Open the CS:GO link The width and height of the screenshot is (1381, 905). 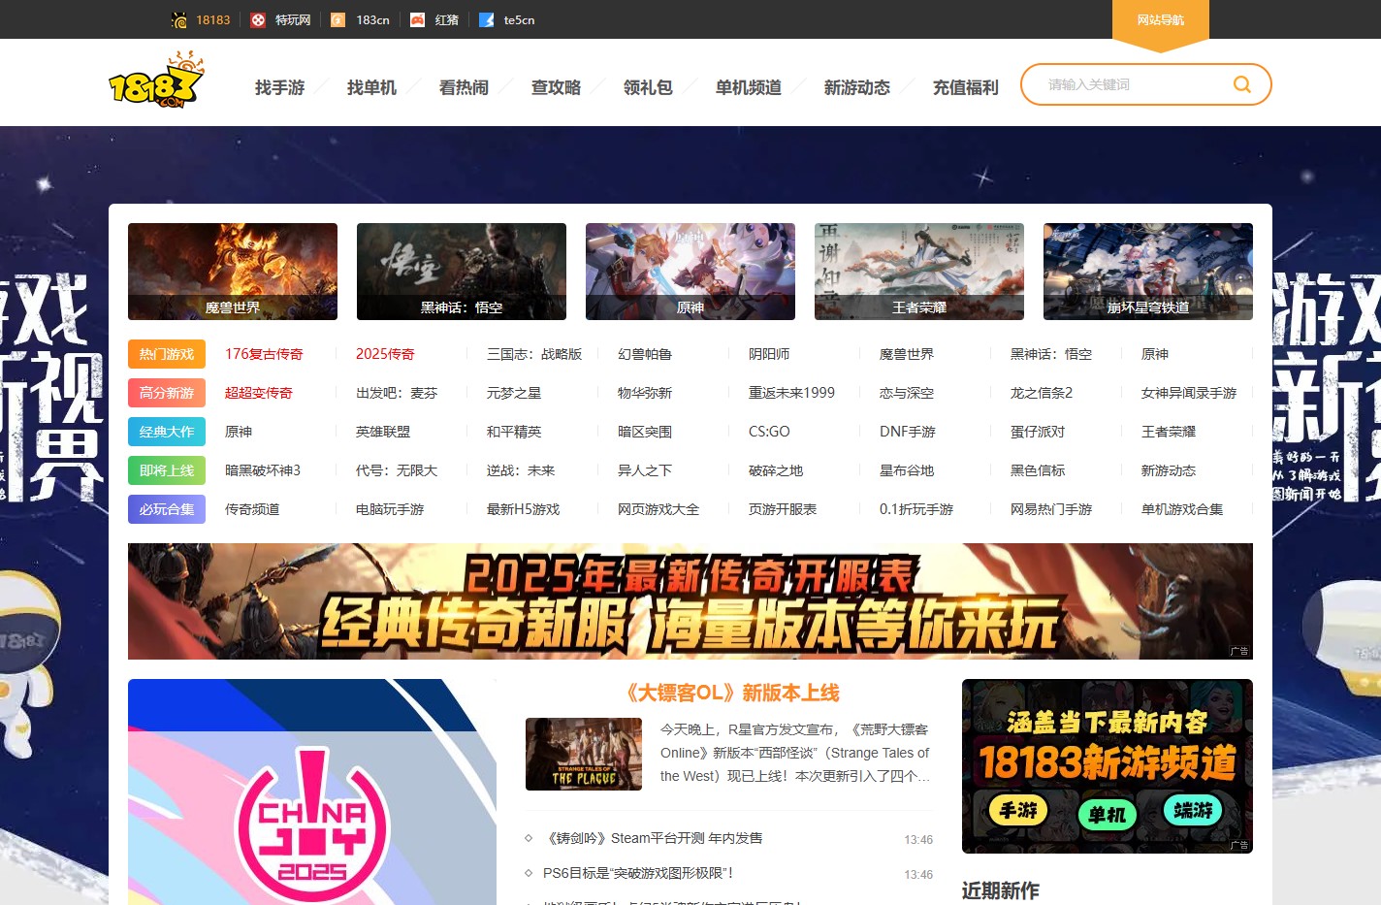tap(769, 432)
